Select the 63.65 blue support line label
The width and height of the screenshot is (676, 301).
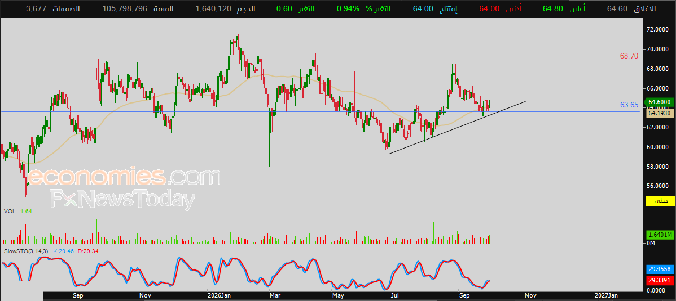click(629, 105)
